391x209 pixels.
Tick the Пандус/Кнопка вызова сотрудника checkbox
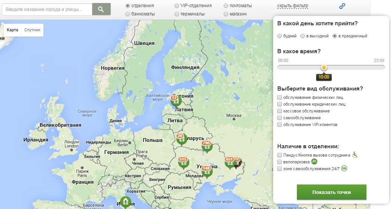point(280,155)
